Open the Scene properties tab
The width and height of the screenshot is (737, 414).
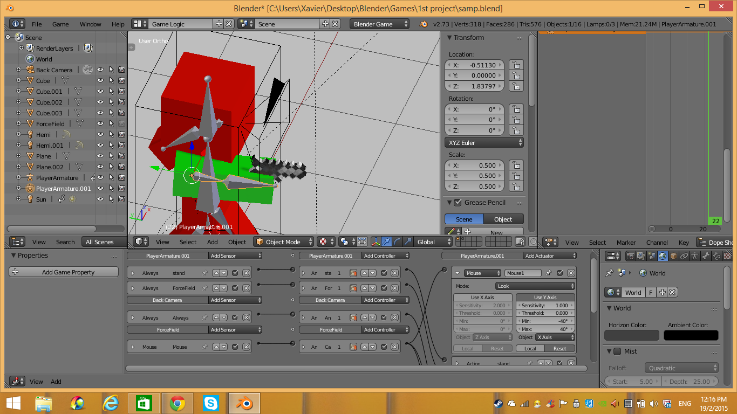(652, 256)
